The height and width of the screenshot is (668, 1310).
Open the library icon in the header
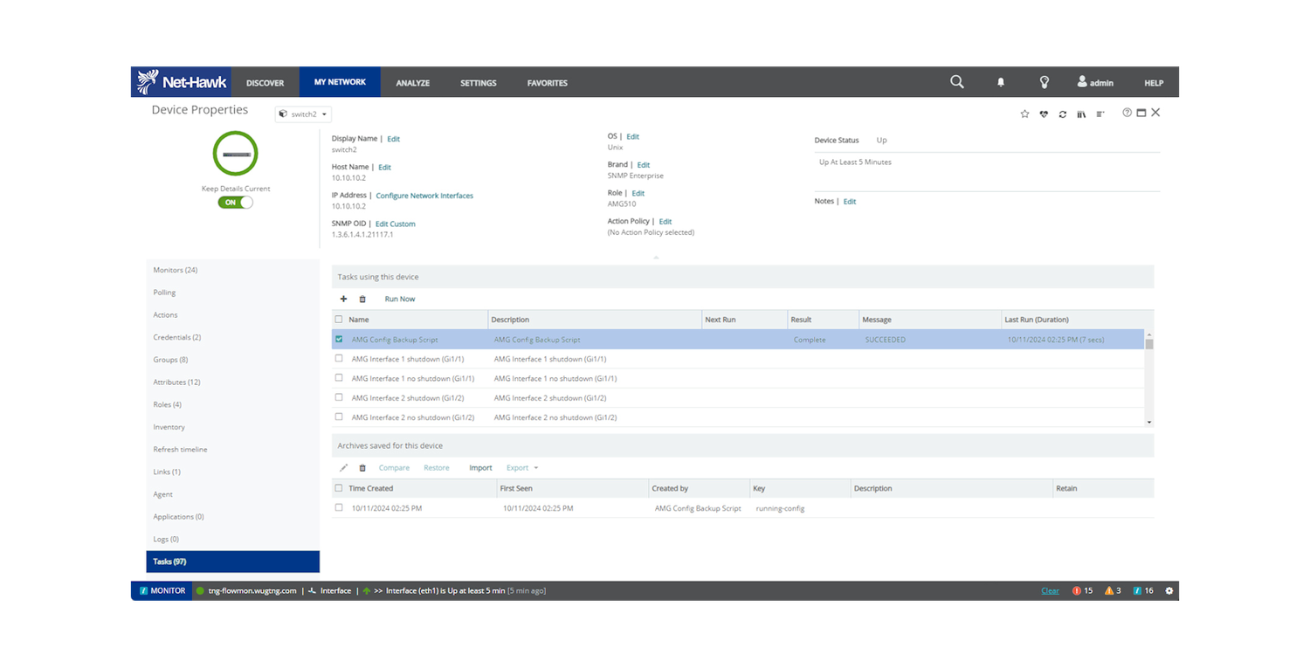[1081, 114]
